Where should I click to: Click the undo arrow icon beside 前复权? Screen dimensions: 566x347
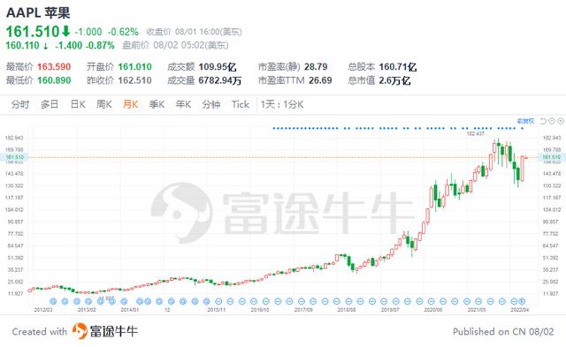[x=543, y=121]
